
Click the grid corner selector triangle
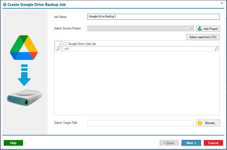(58, 44)
